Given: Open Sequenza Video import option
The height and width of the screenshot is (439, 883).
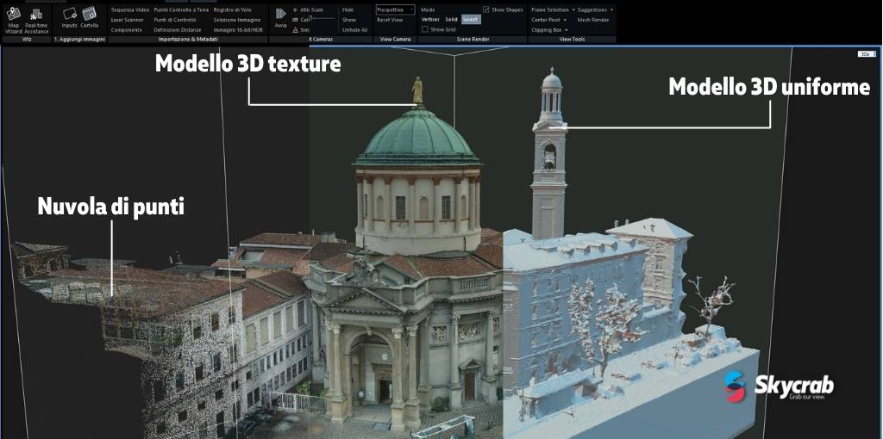Looking at the screenshot, I should pyautogui.click(x=130, y=9).
